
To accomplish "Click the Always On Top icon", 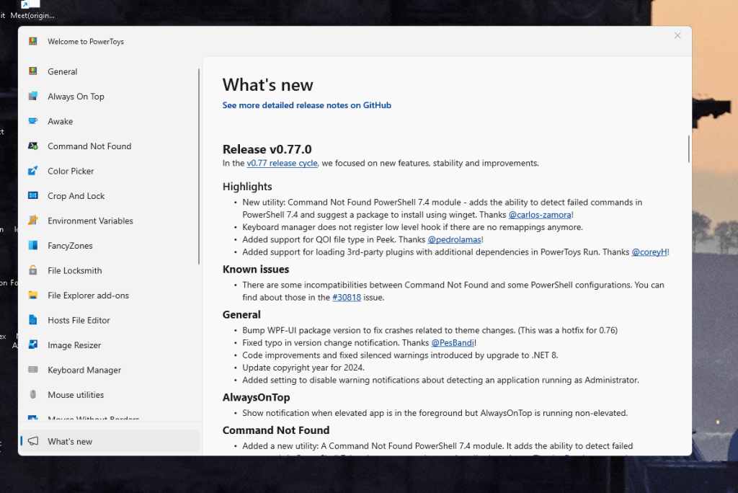I will [x=33, y=96].
